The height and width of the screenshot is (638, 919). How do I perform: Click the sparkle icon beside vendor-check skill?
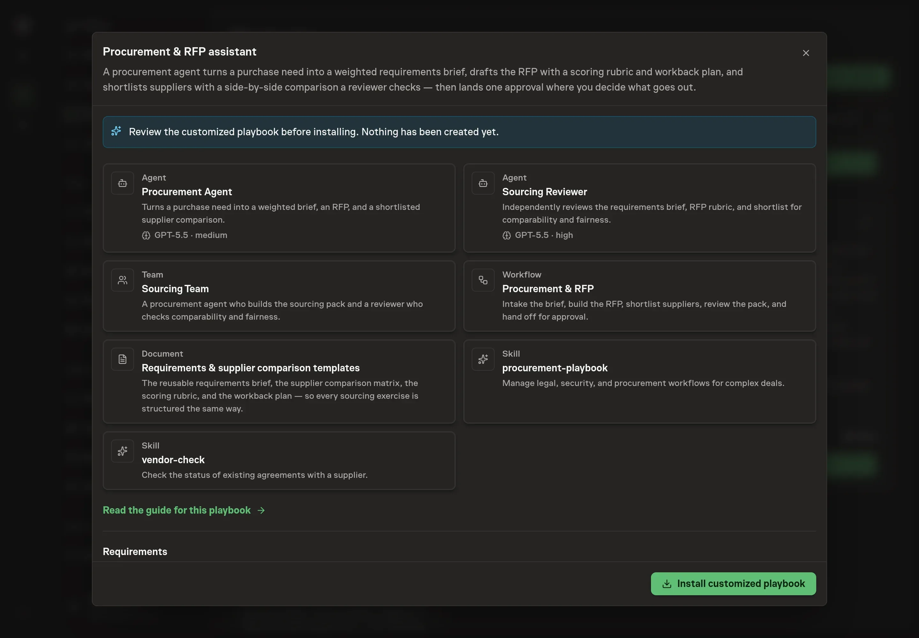coord(122,451)
